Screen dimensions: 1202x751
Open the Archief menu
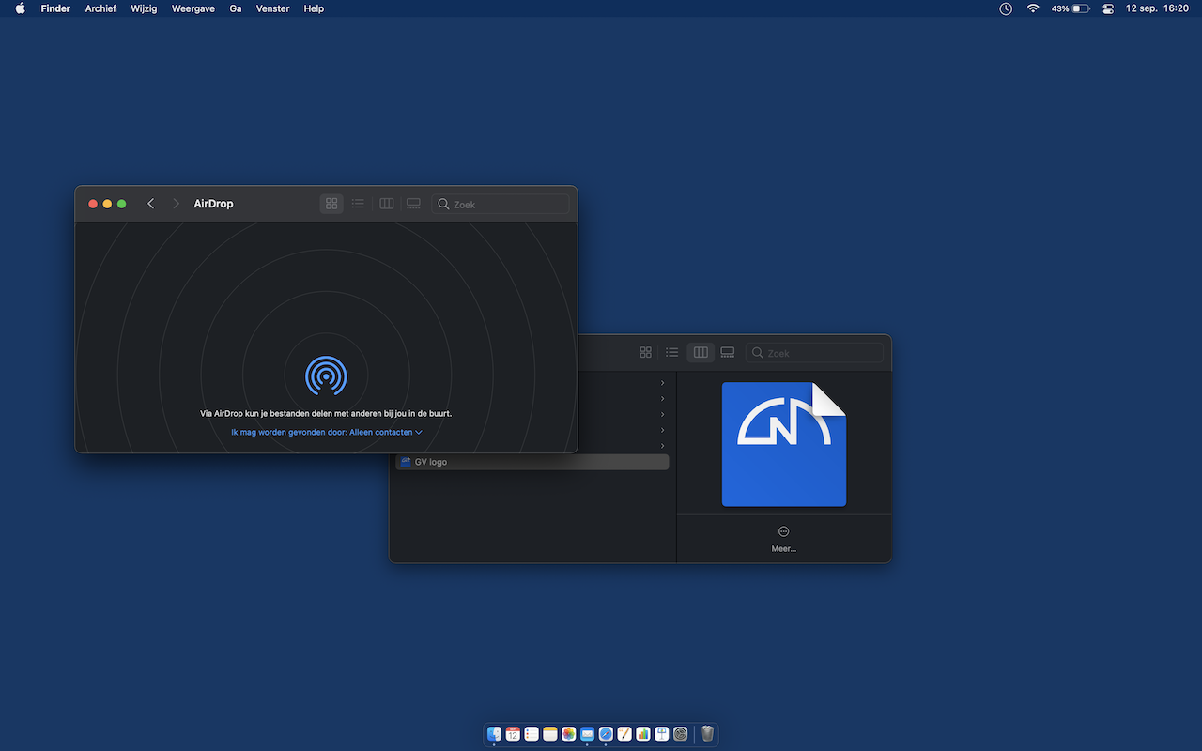click(x=100, y=8)
